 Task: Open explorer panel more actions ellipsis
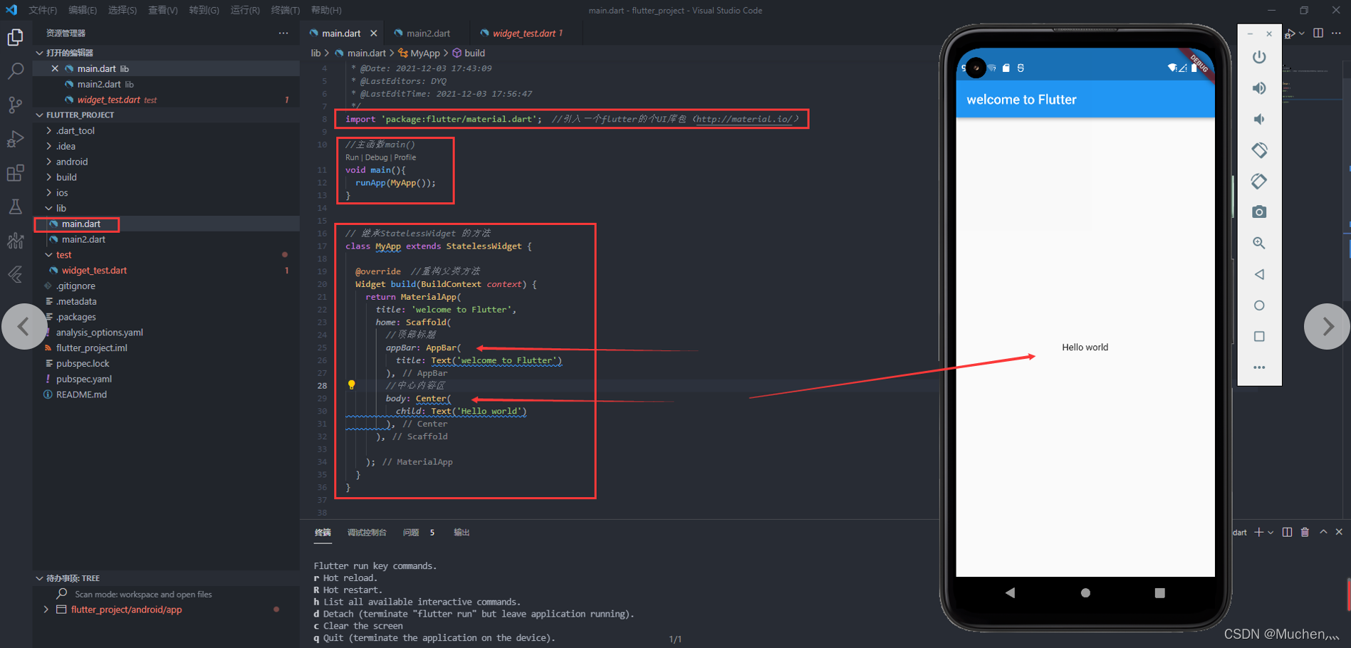(x=283, y=33)
